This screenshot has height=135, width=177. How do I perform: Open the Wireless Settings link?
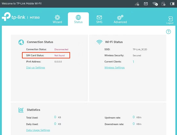coord(114,68)
